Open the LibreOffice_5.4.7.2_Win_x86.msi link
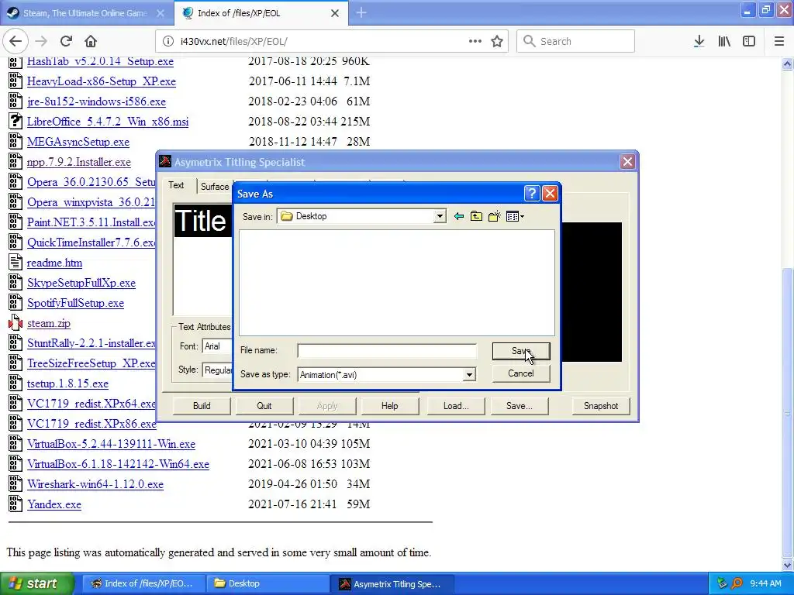The height and width of the screenshot is (595, 794). 108,122
